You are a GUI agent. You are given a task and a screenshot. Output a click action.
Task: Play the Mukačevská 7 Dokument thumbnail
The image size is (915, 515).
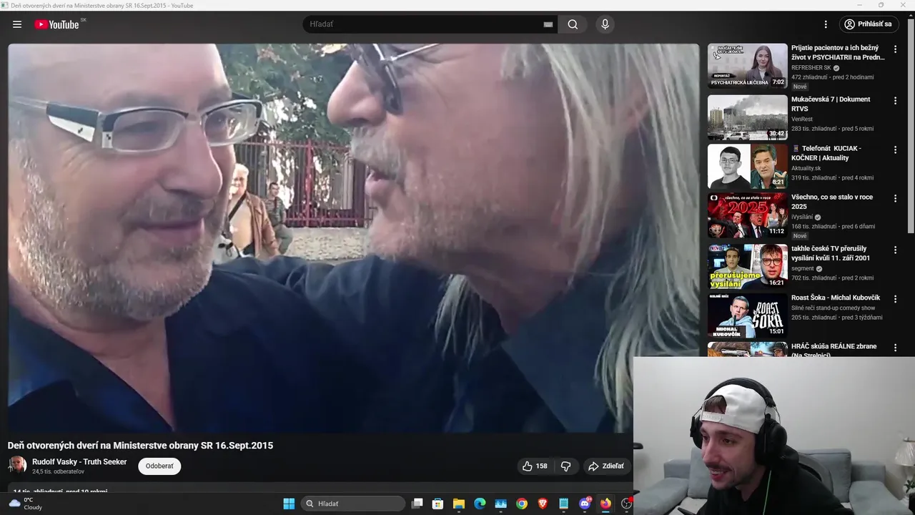(x=747, y=117)
